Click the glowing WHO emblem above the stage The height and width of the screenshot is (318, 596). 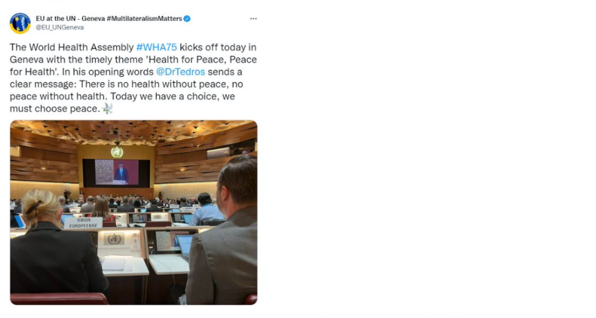pyautogui.click(x=117, y=152)
